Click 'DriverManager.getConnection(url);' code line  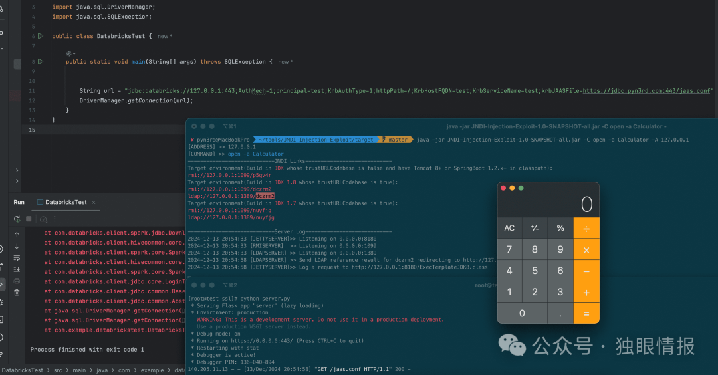point(136,101)
